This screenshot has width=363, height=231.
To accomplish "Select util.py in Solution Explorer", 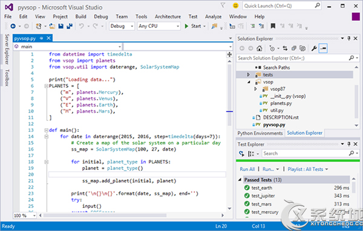I will tap(277, 110).
